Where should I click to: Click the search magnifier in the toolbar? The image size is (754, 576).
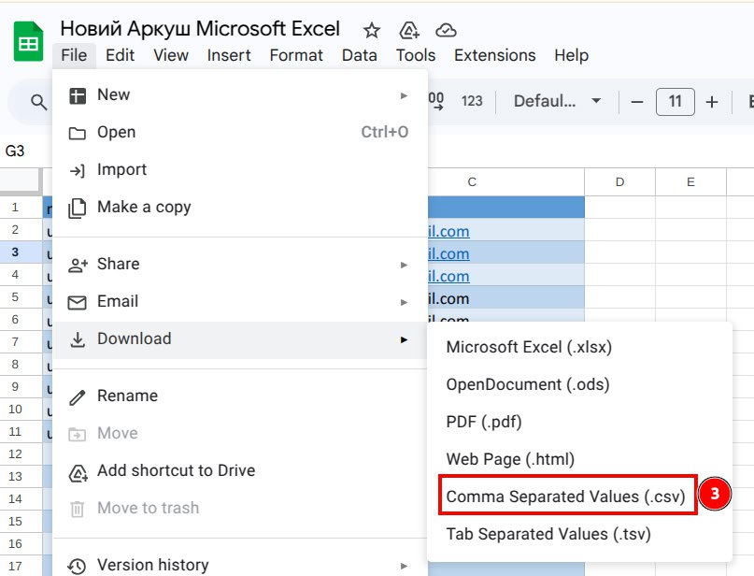38,102
